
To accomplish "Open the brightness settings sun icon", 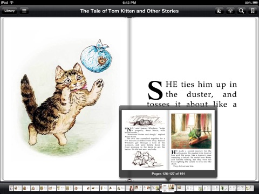I will 230,11.
